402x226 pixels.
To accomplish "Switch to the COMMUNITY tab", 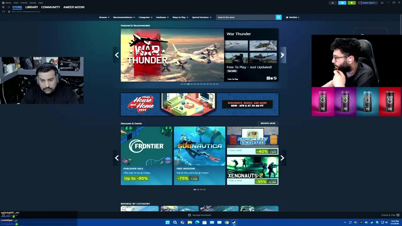I will point(51,7).
